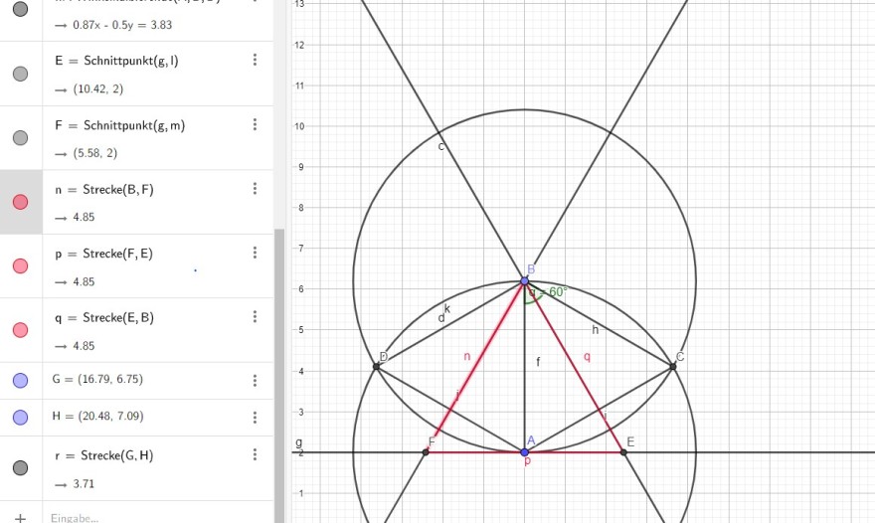Open more options for F = Schnittpunkt(g, m)
This screenshot has height=523, width=875.
pyautogui.click(x=255, y=124)
